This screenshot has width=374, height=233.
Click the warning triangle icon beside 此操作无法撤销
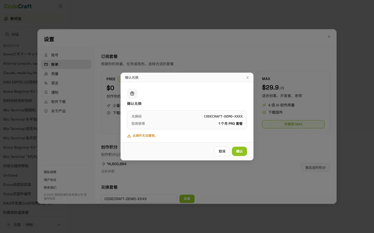coord(129,136)
